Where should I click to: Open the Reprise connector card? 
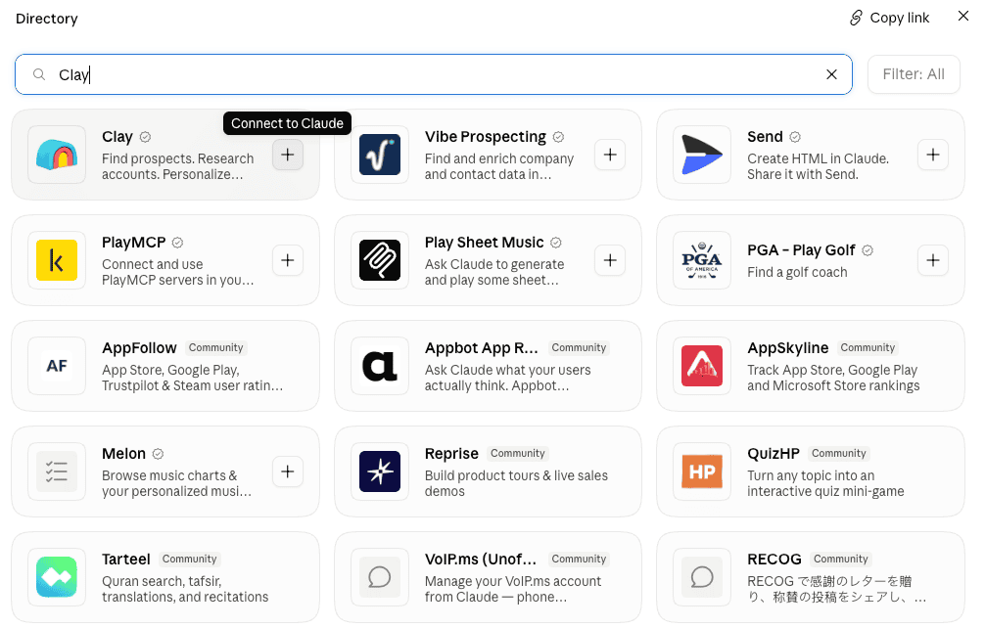coord(489,471)
